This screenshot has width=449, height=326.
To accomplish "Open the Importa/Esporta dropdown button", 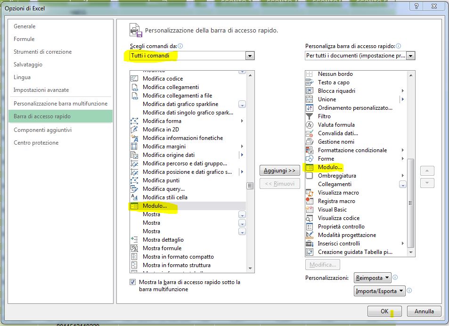I will click(379, 291).
